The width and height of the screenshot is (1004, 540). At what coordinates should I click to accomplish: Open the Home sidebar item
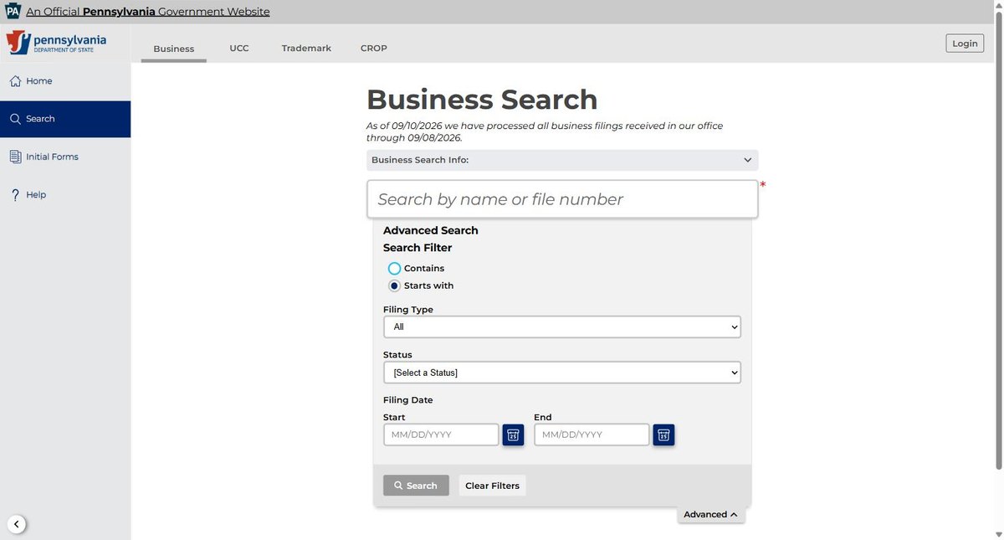(x=65, y=81)
